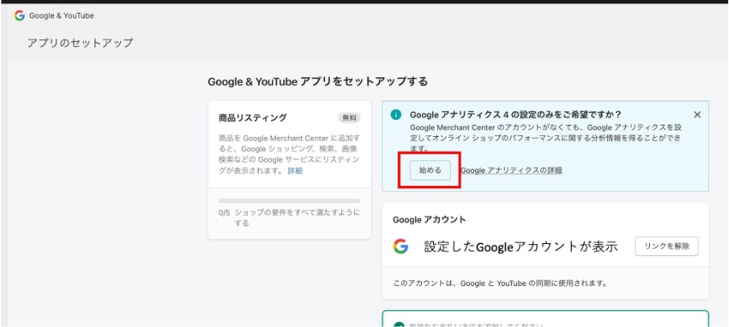
Task: Click the Google logo beside Google & YouTube
Action: click(x=19, y=16)
